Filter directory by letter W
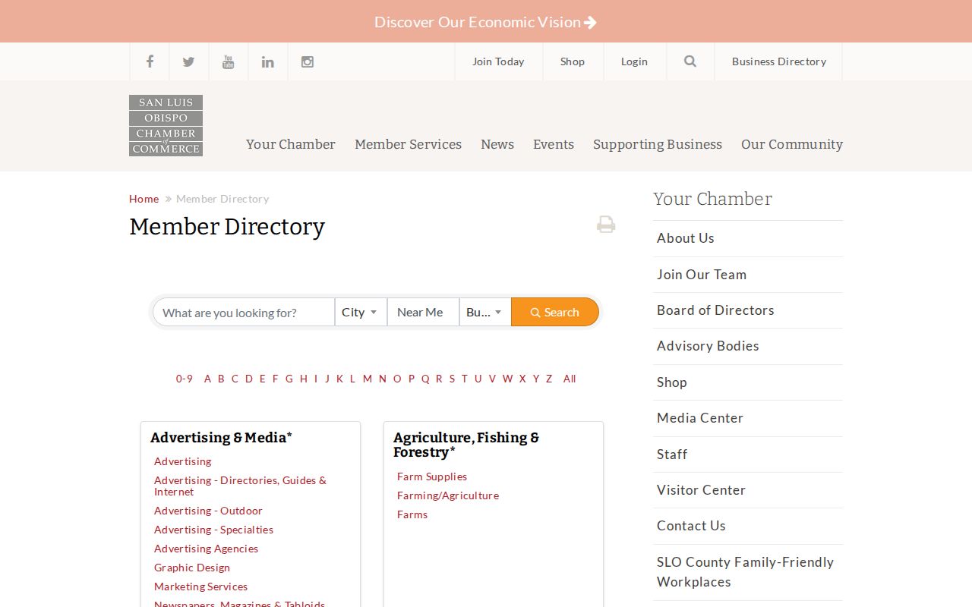 click(507, 379)
